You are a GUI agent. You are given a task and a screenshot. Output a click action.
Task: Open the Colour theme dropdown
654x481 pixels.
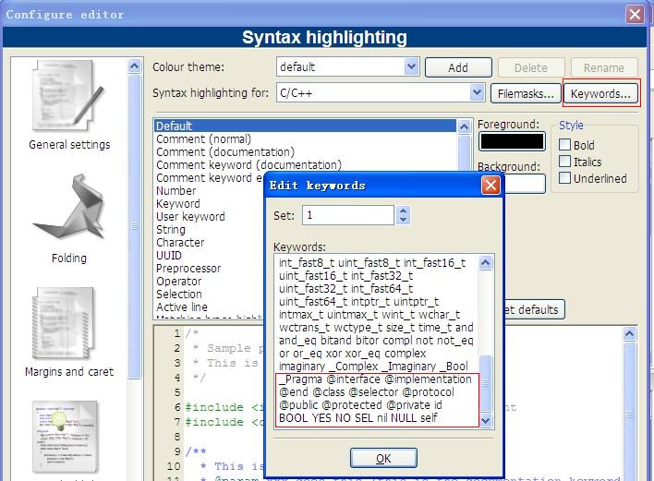click(x=411, y=66)
